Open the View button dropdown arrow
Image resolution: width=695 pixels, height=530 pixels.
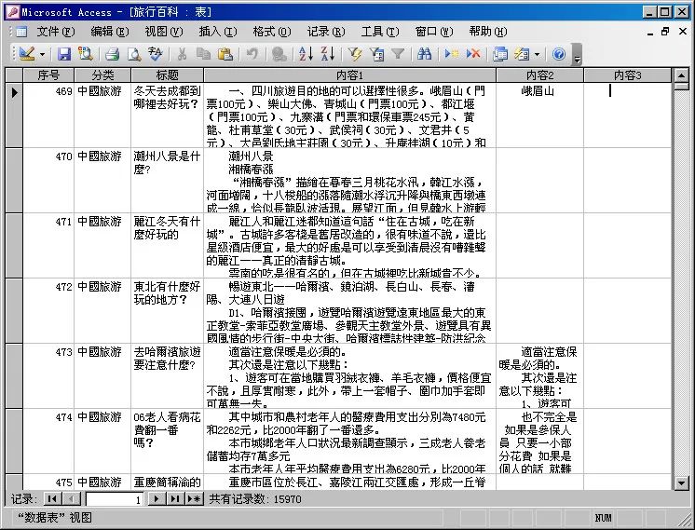coord(42,55)
